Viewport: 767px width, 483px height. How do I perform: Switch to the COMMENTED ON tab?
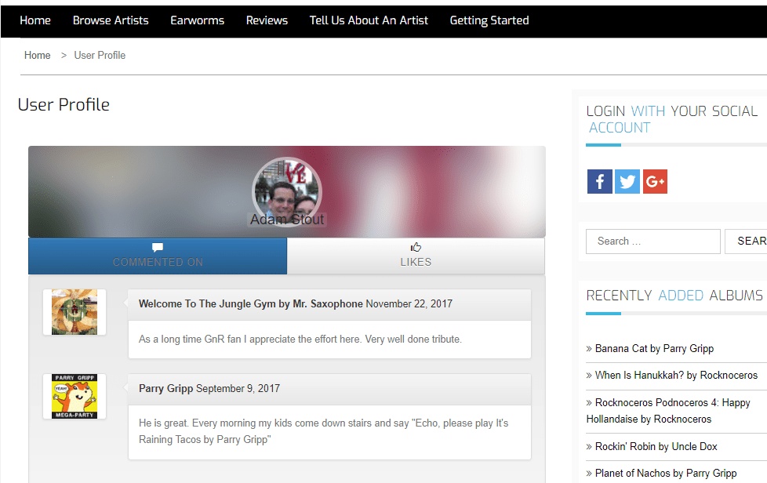157,255
